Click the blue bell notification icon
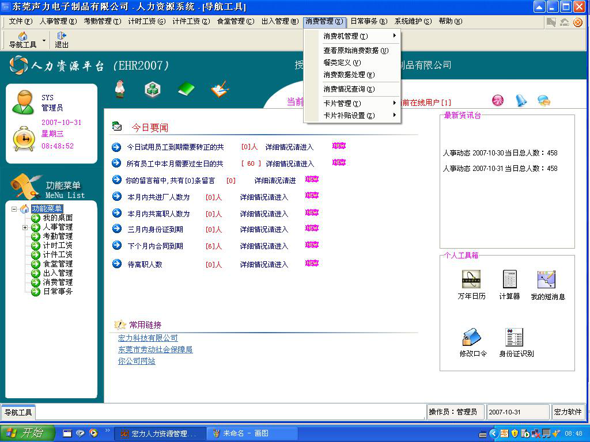The height and width of the screenshot is (442, 590). coord(520,101)
